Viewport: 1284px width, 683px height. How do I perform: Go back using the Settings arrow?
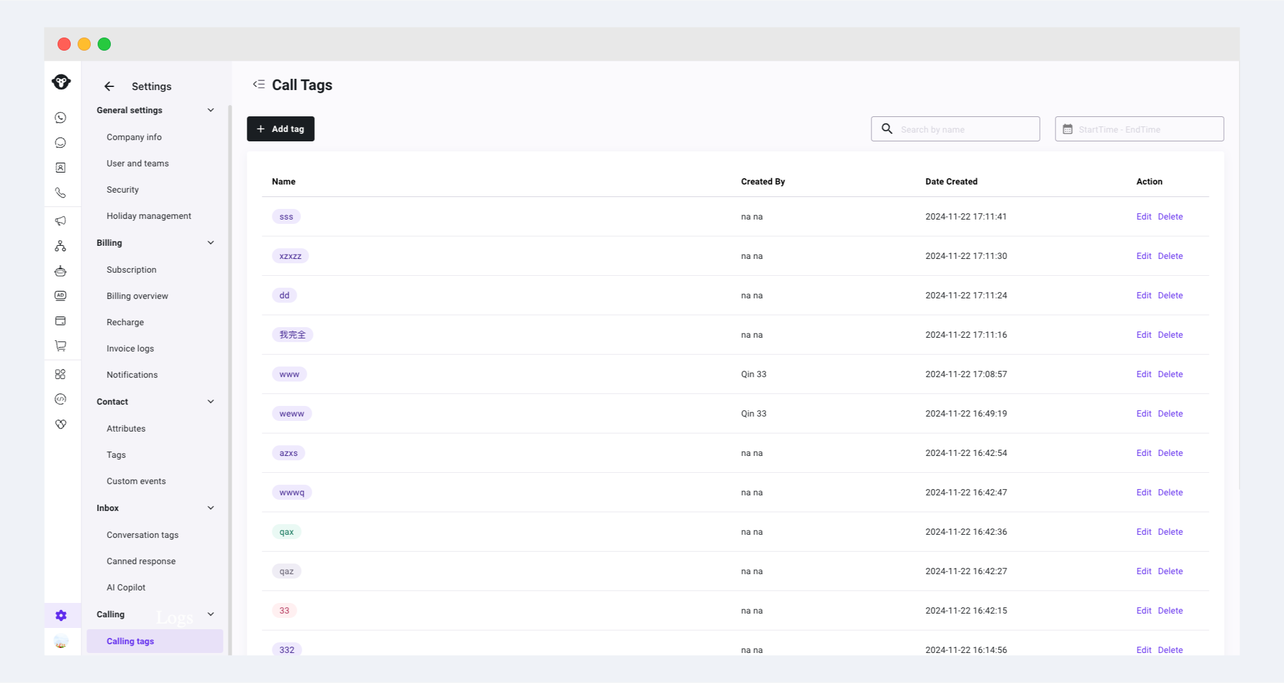click(109, 86)
